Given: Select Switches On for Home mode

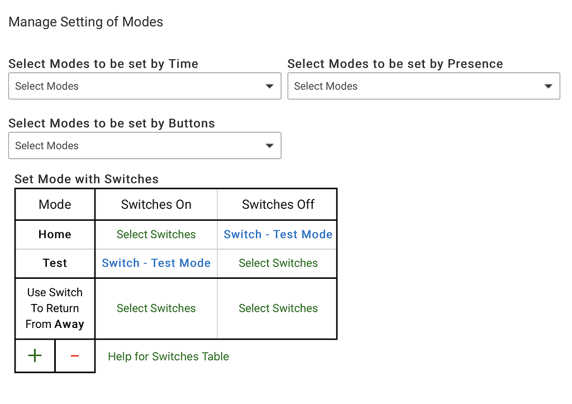Looking at the screenshot, I should pos(156,235).
